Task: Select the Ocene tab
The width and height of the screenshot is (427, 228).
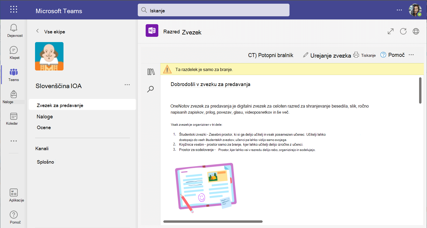Action: (44, 128)
